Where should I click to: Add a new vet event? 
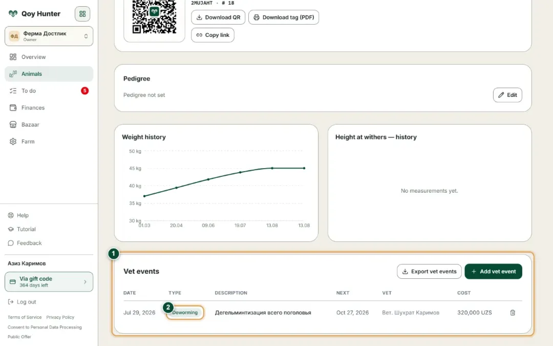coord(494,272)
